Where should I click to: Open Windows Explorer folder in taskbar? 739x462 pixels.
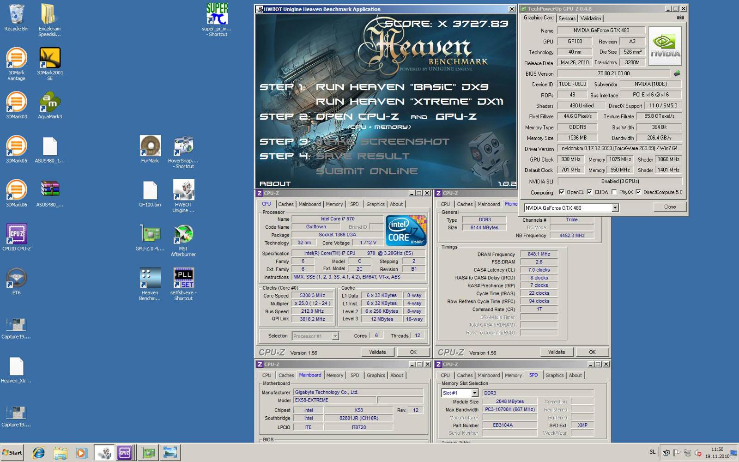60,453
